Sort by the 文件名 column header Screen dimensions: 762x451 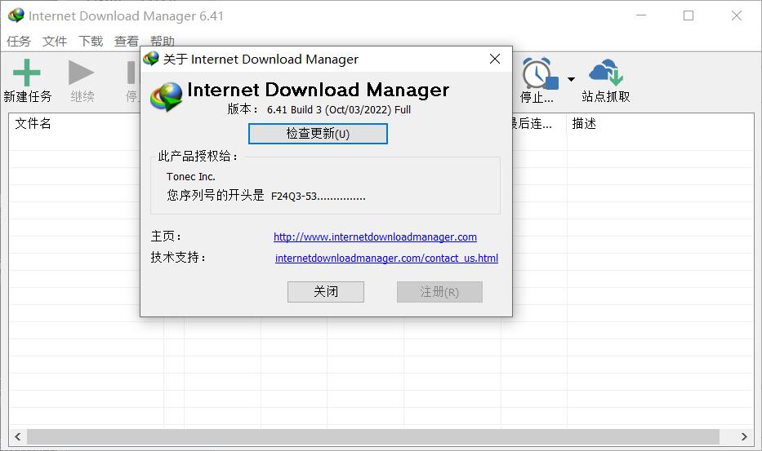33,123
